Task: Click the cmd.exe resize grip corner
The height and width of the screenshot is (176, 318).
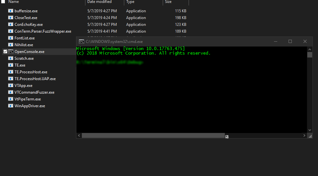Action: 310,136
